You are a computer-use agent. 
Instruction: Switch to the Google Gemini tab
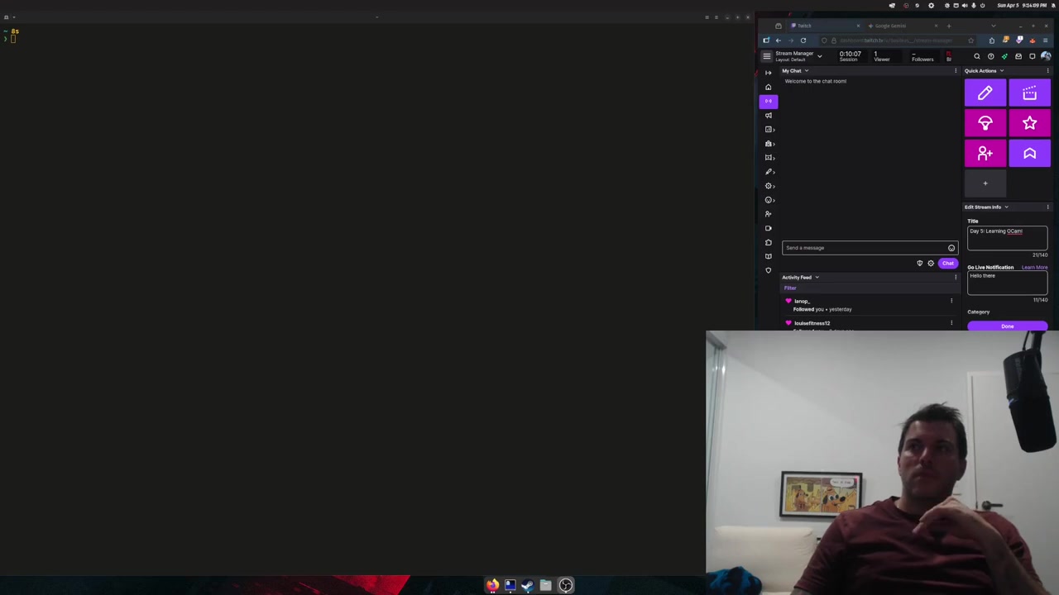pyautogui.click(x=902, y=26)
